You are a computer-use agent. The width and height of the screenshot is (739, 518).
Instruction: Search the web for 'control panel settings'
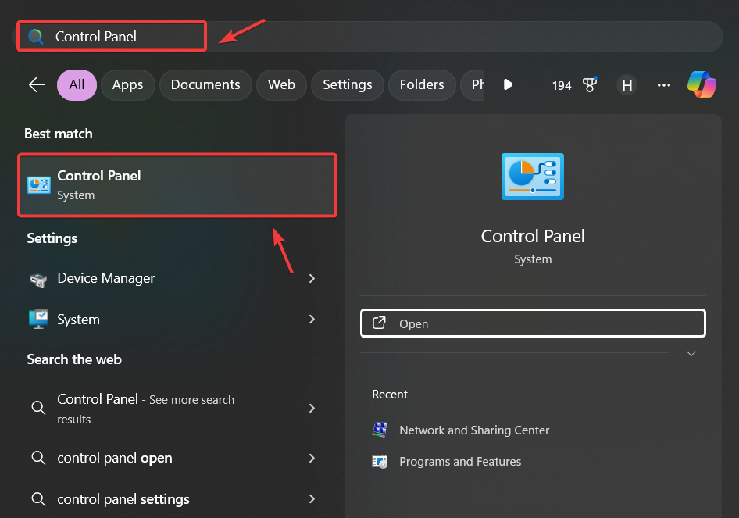[x=174, y=499]
